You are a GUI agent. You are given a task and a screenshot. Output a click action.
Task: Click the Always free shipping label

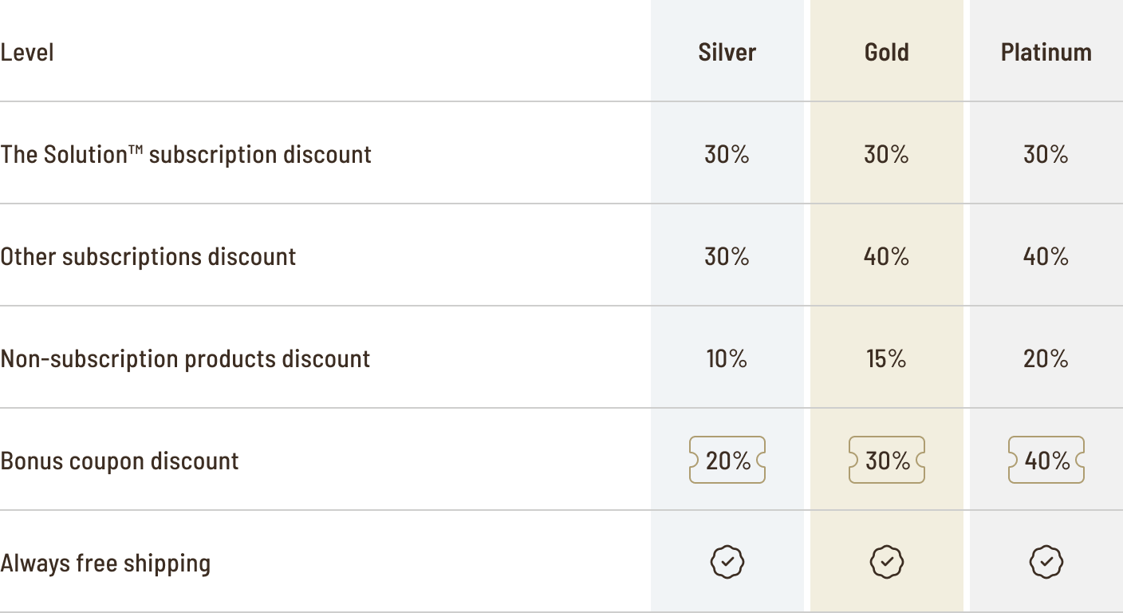click(105, 563)
